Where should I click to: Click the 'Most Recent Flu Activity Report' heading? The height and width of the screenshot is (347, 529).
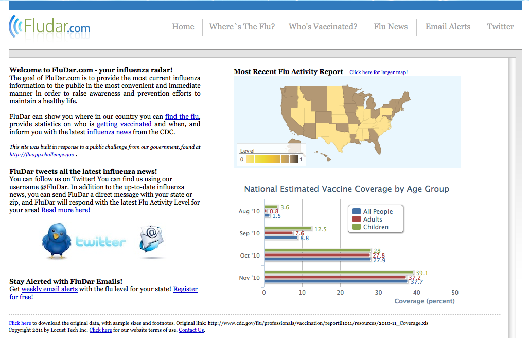click(x=289, y=72)
